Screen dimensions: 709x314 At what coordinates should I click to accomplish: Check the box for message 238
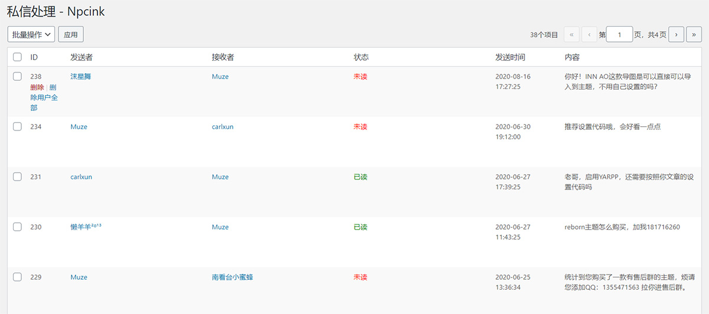coord(17,77)
